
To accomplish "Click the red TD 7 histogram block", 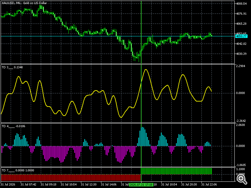I will [71, 178].
